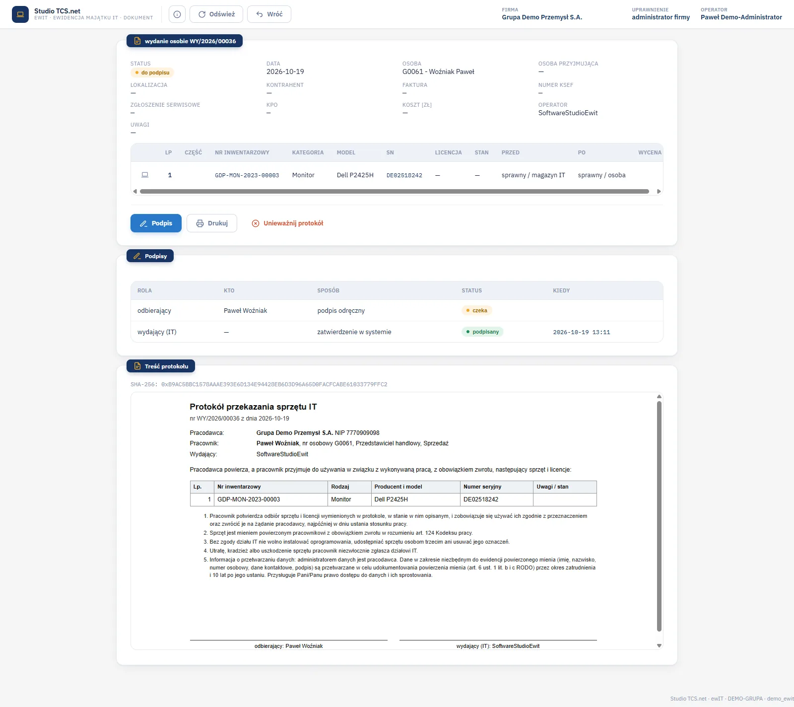Print the document with Drukuj
794x707 pixels.
click(212, 223)
